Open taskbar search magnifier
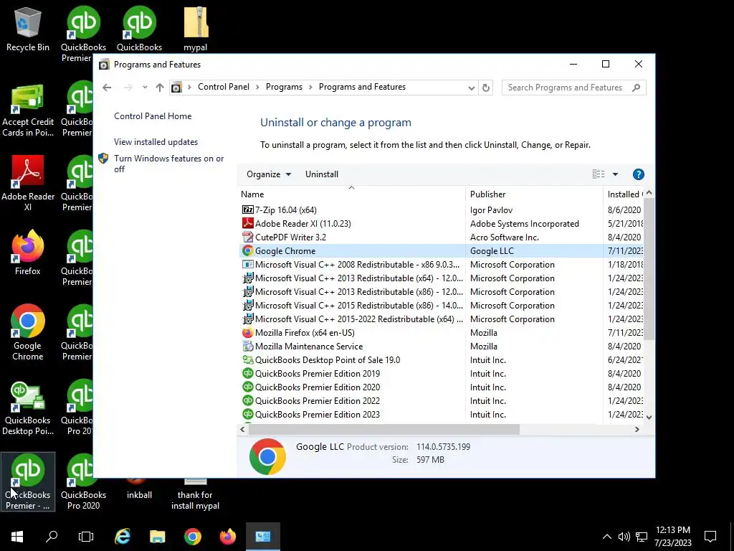 (x=52, y=537)
